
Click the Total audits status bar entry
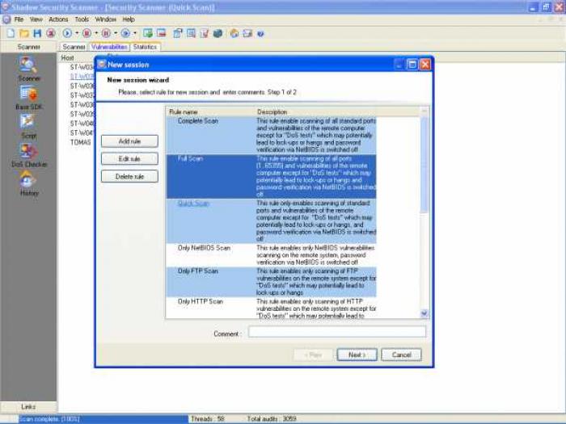click(x=272, y=419)
